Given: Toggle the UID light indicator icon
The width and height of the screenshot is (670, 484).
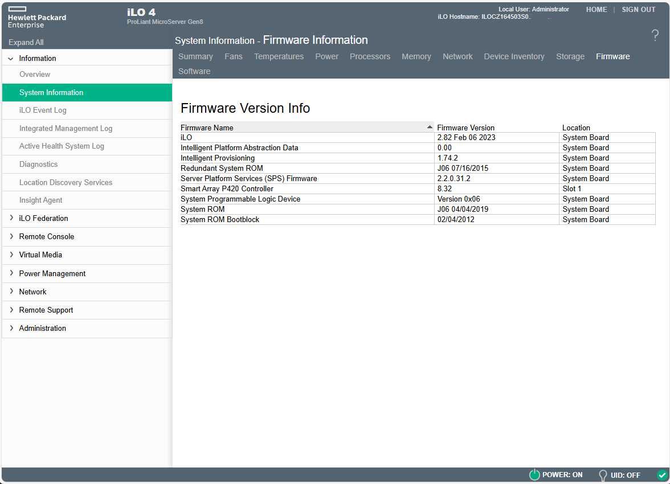Looking at the screenshot, I should [603, 475].
